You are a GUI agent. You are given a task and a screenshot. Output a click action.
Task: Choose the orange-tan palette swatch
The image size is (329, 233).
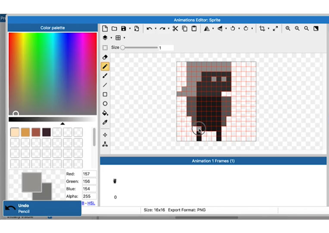tap(25, 132)
